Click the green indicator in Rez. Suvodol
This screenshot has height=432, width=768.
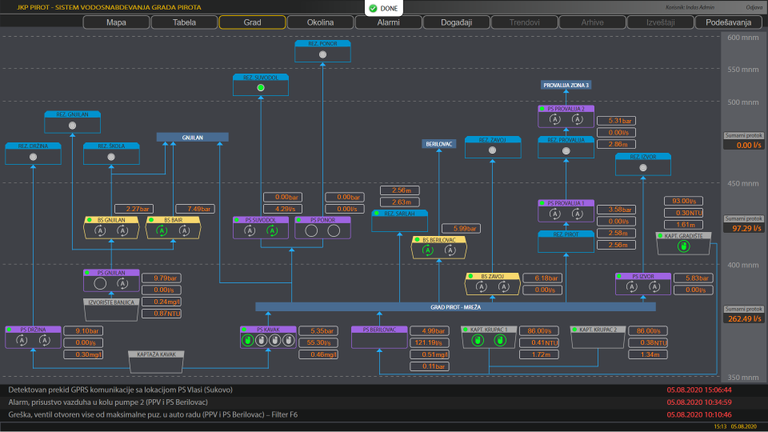[260, 88]
